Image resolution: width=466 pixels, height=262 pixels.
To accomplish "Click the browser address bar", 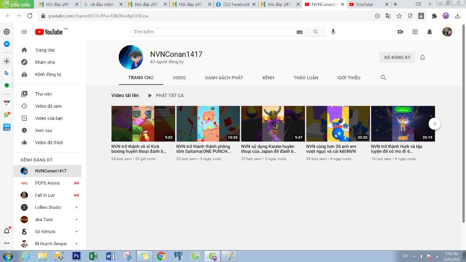I will pyautogui.click(x=205, y=16).
